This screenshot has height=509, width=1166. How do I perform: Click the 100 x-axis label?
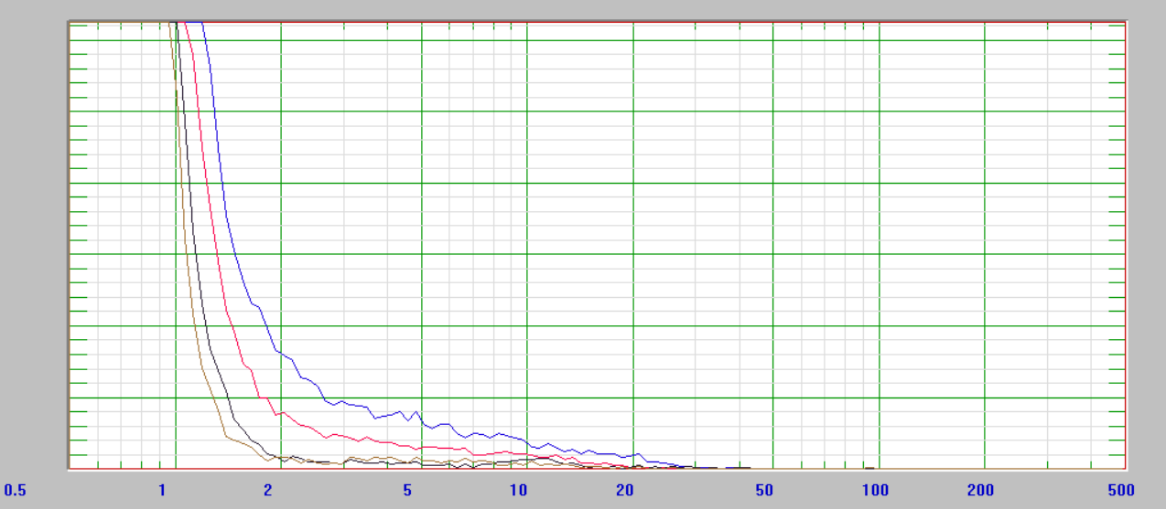[876, 490]
